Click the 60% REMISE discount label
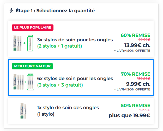The width and height of the screenshot is (163, 131). tap(135, 35)
